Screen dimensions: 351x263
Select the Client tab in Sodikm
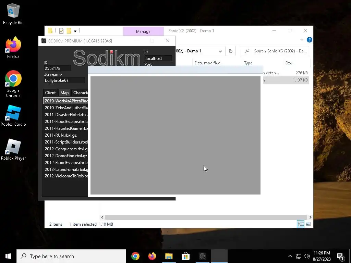50,92
